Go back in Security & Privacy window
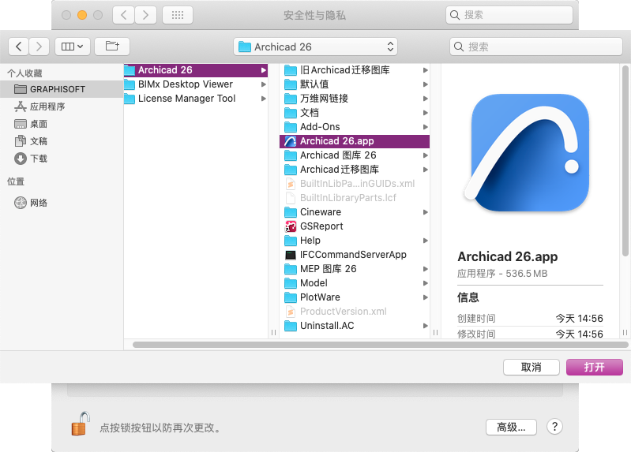The width and height of the screenshot is (631, 452). [x=123, y=15]
